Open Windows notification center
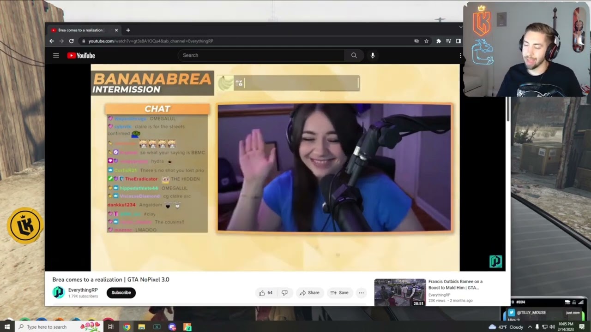 coord(582,327)
